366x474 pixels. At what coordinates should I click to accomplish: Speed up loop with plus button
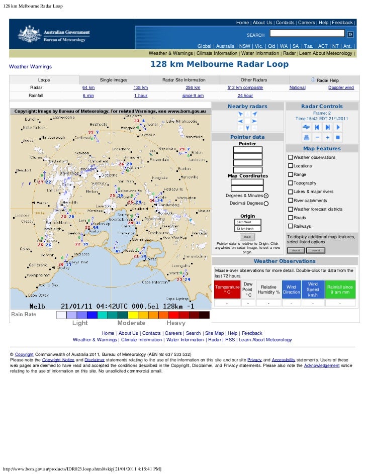click(327, 138)
